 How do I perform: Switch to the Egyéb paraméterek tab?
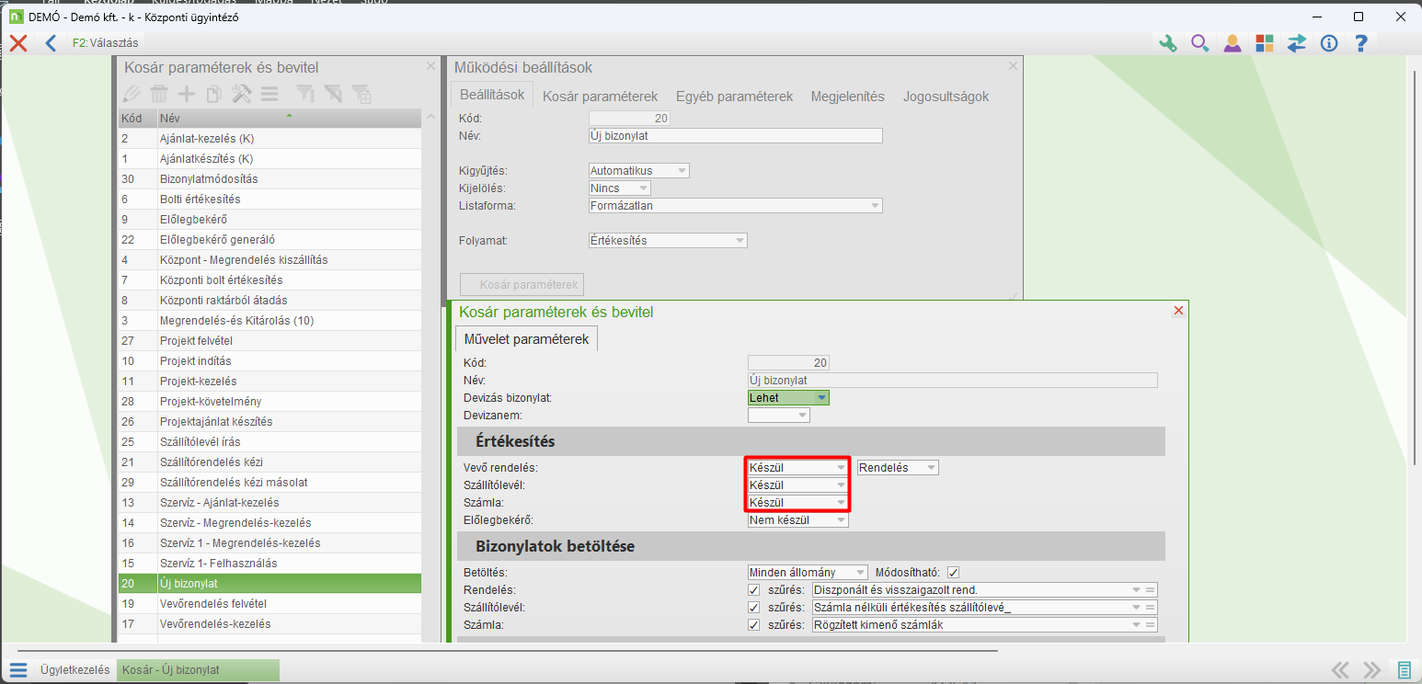pyautogui.click(x=734, y=96)
